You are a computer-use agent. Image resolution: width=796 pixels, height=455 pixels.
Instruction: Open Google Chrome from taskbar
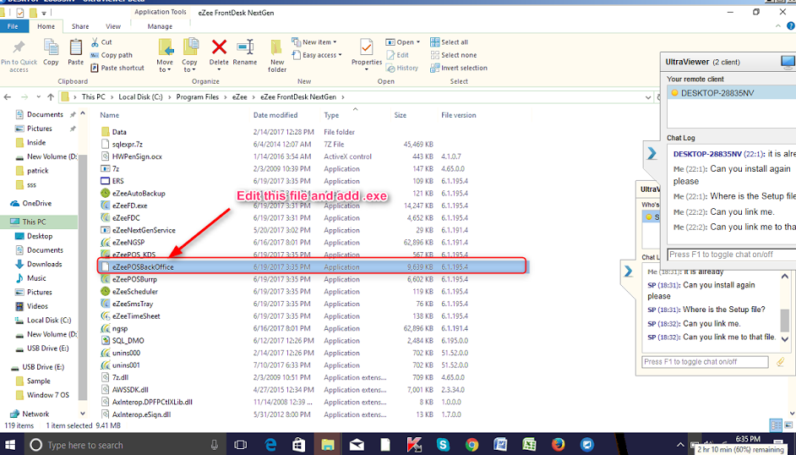coord(472,445)
